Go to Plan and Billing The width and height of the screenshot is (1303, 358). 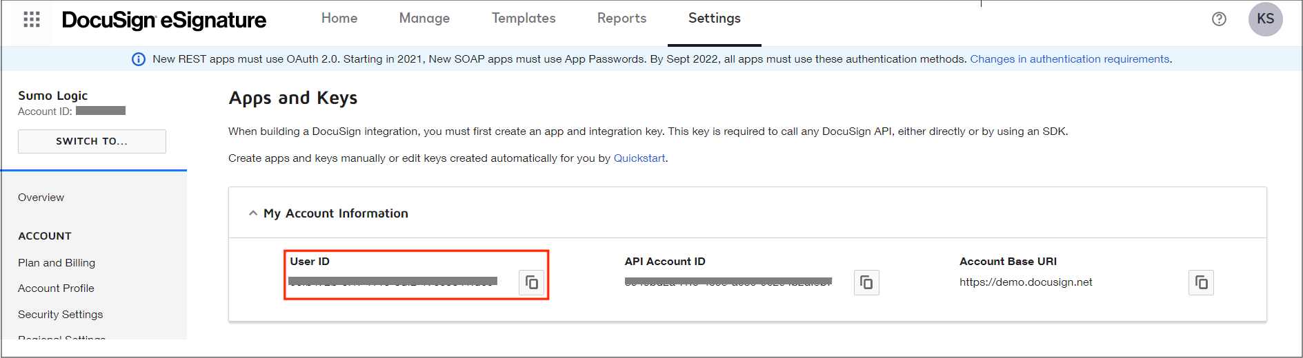(57, 263)
